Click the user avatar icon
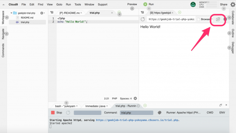236x133 pixels. [x=193, y=4]
